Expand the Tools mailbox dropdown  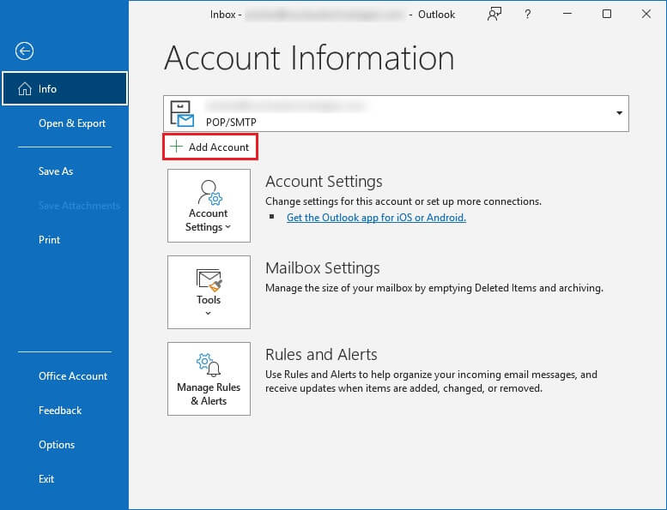tap(209, 291)
